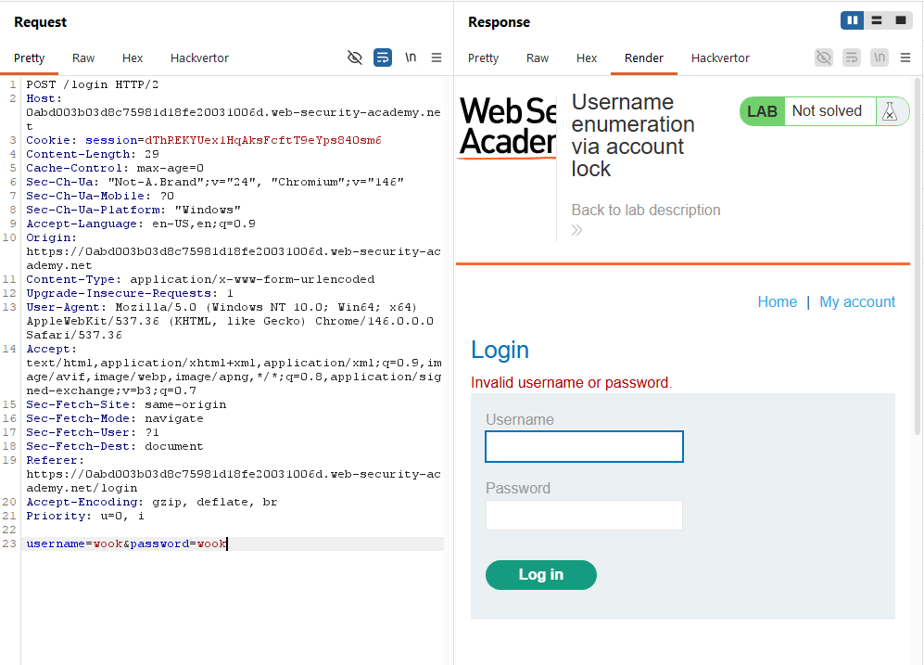This screenshot has height=665, width=924.
Task: Toggle line wrap icon in Request panel
Action: point(383,58)
